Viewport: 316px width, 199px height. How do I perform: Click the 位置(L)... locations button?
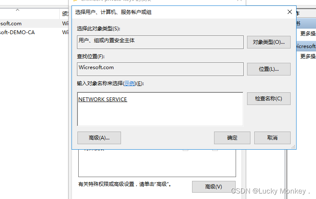click(269, 69)
